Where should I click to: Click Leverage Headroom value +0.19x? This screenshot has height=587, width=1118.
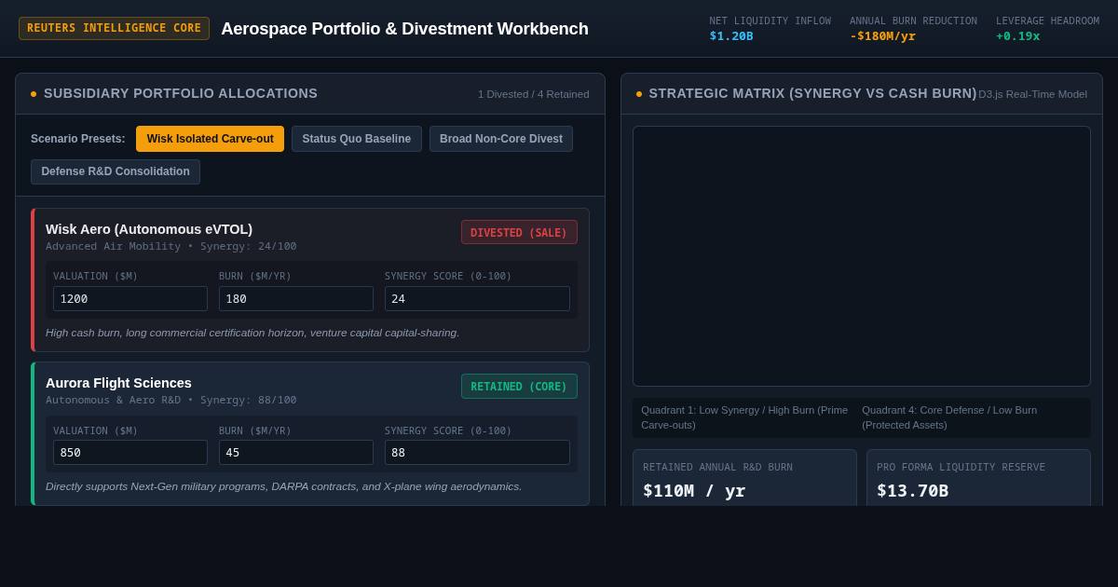(1018, 36)
